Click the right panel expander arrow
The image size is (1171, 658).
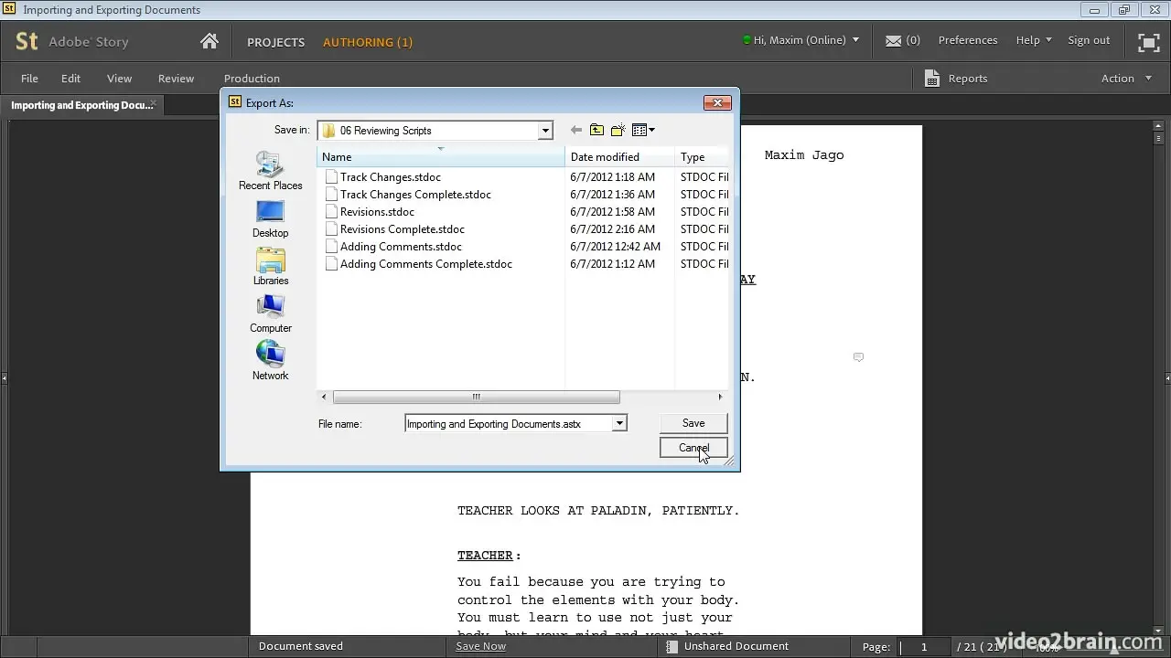(x=1167, y=377)
